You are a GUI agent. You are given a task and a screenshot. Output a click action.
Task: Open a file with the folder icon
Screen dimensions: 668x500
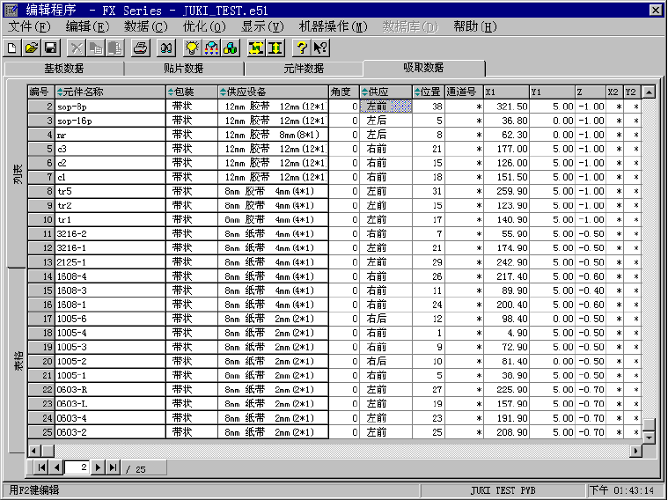pyautogui.click(x=31, y=47)
